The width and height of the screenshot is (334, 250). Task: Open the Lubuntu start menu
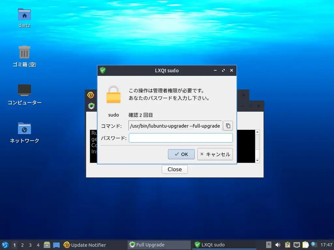point(5,245)
